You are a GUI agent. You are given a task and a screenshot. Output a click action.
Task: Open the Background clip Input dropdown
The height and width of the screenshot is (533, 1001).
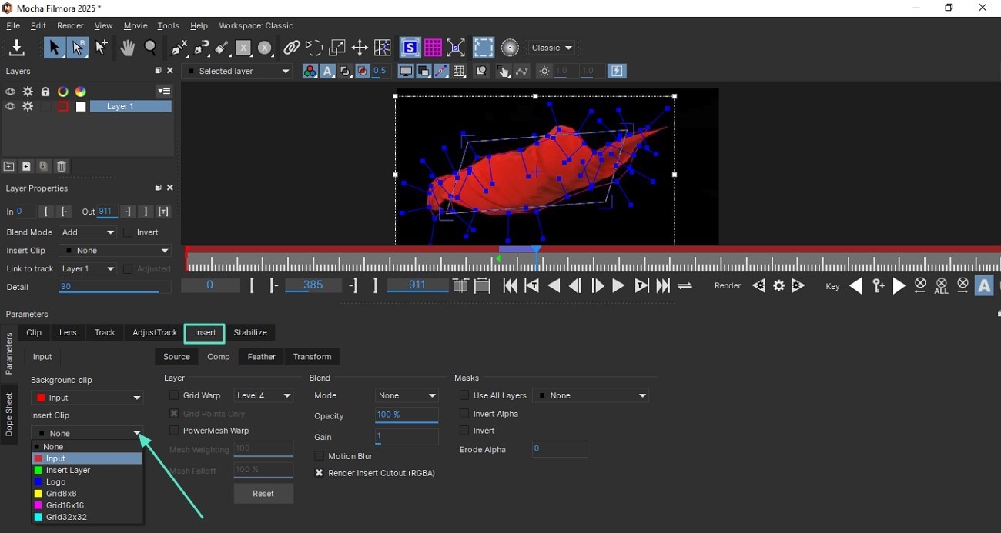click(x=87, y=398)
